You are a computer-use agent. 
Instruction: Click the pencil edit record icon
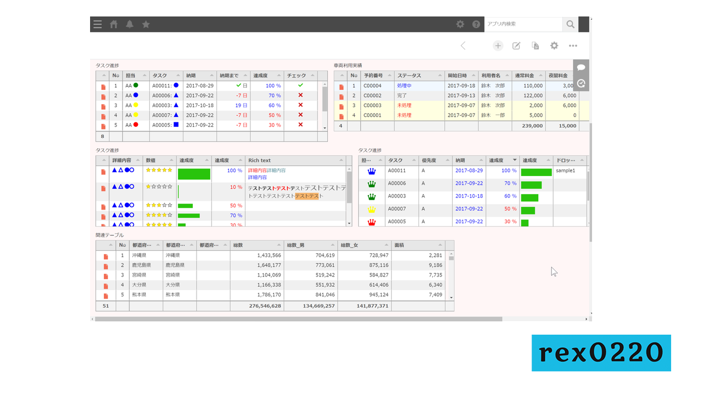click(516, 46)
